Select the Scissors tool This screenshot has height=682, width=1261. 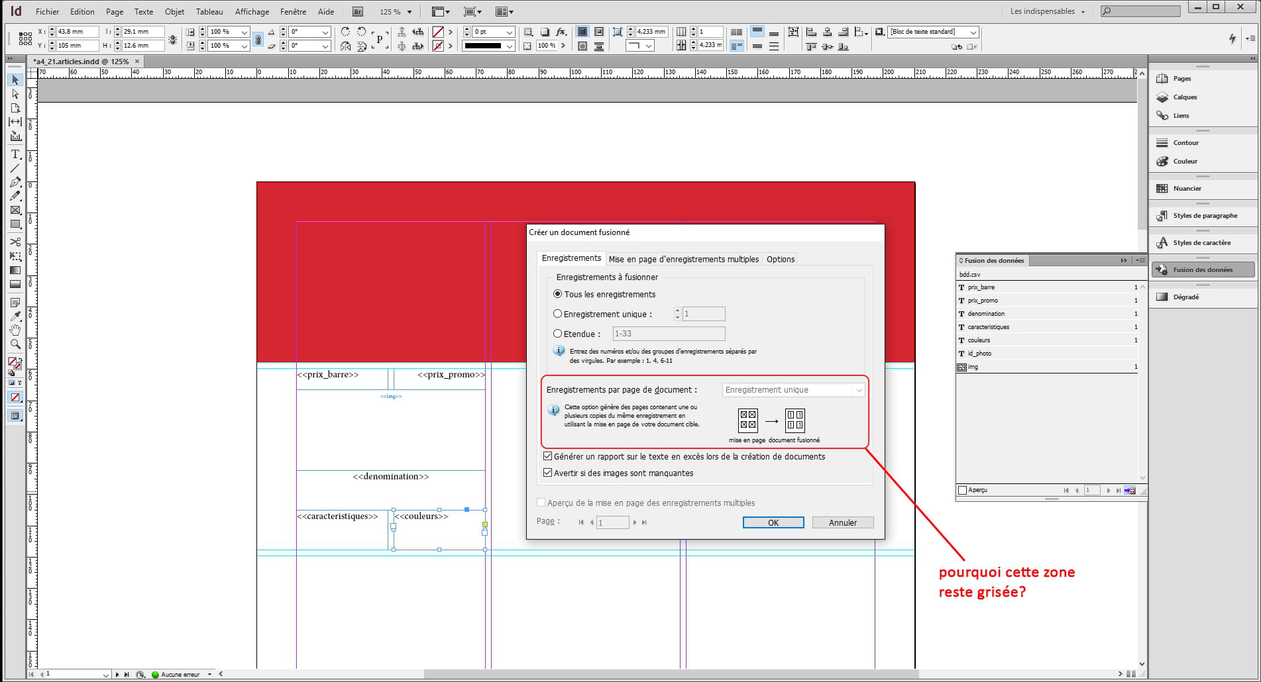15,242
